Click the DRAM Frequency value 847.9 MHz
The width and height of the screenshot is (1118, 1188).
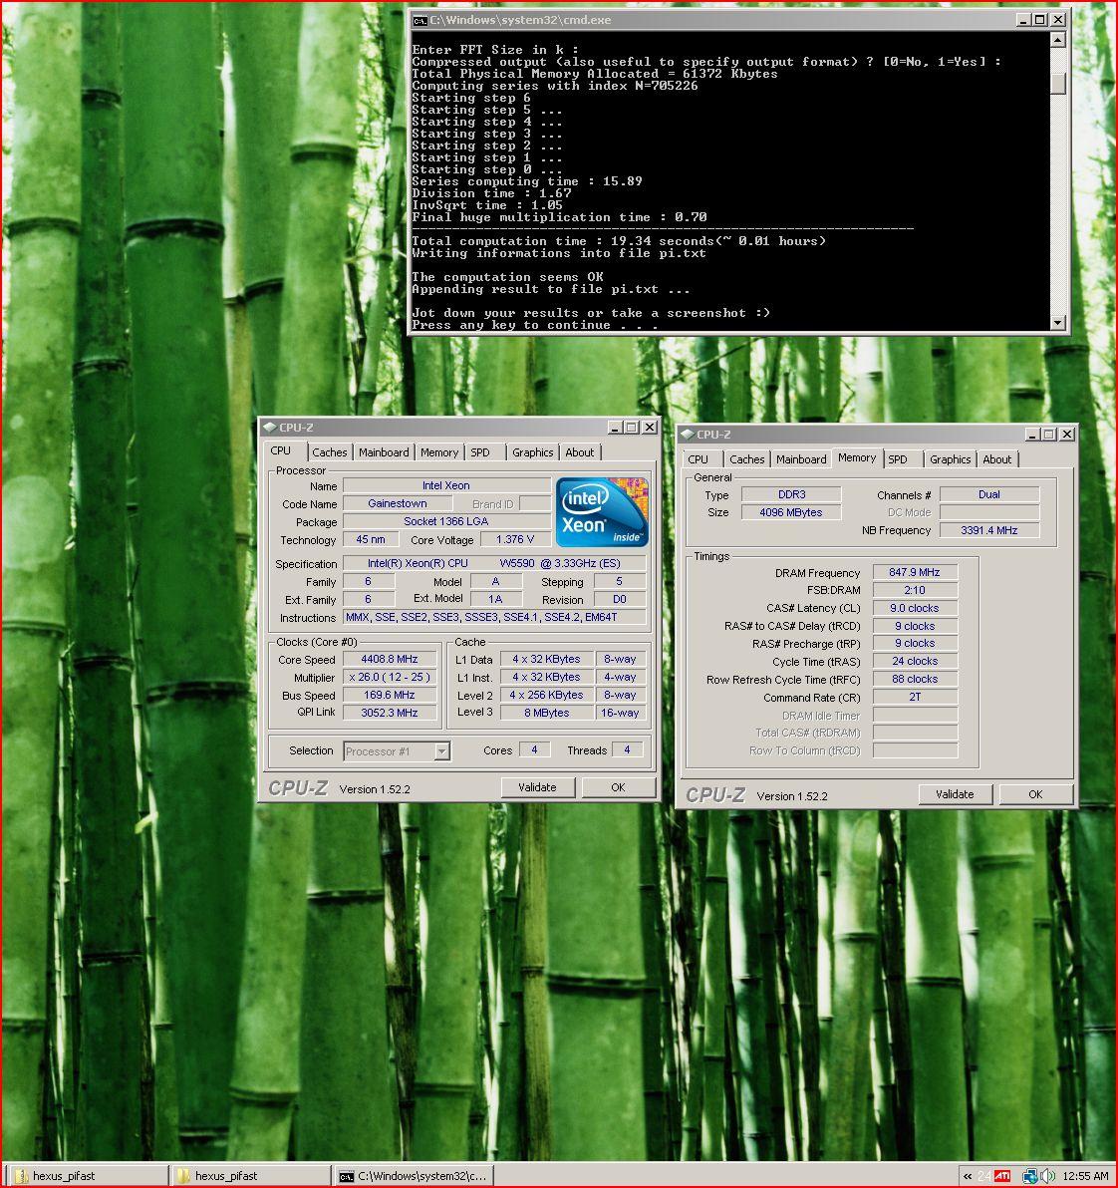click(915, 572)
